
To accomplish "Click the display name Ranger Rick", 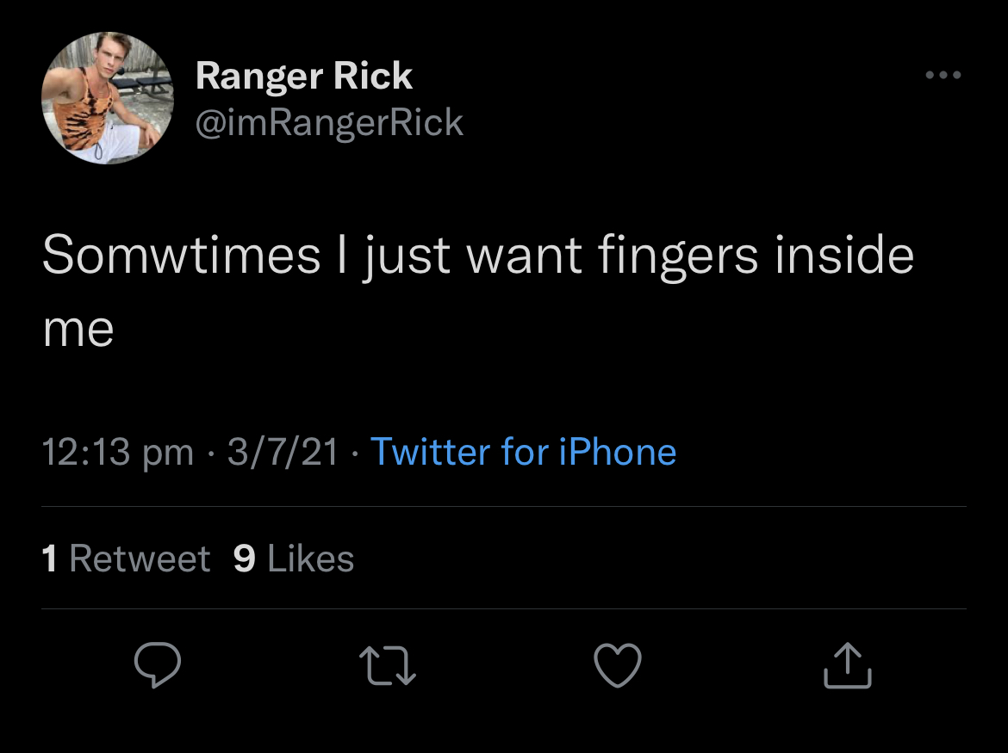I will tap(304, 77).
